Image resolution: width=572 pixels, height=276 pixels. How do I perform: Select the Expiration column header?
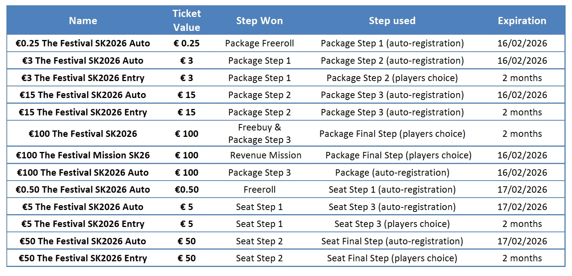click(x=522, y=21)
